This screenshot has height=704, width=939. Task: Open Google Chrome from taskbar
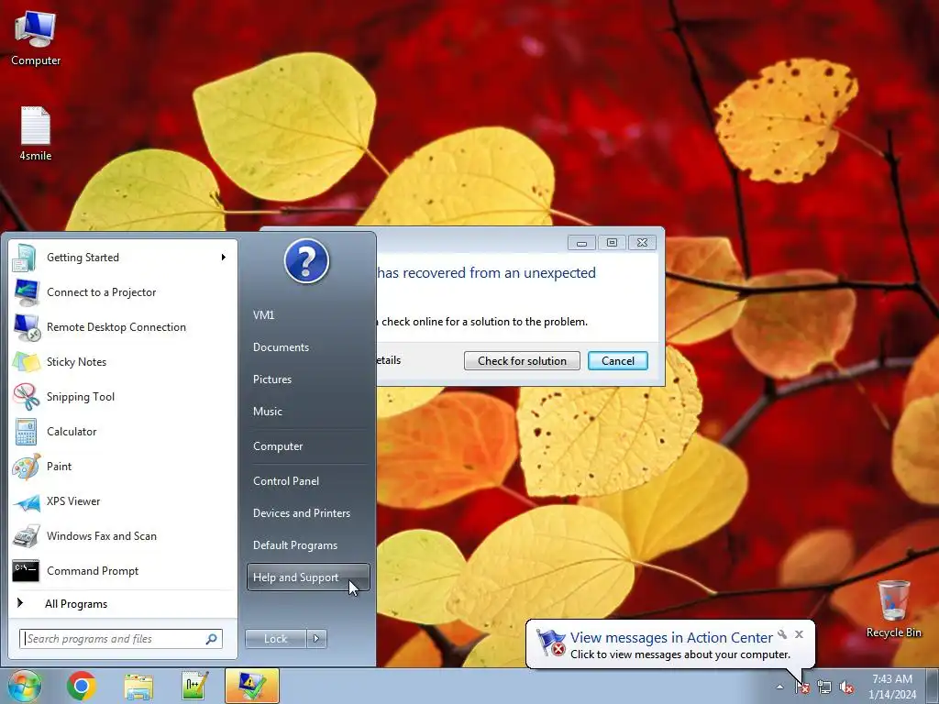click(82, 686)
